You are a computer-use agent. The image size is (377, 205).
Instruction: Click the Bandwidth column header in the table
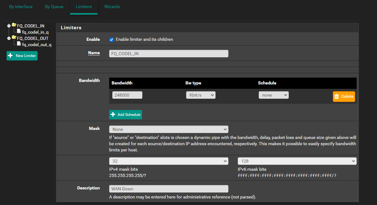click(122, 83)
